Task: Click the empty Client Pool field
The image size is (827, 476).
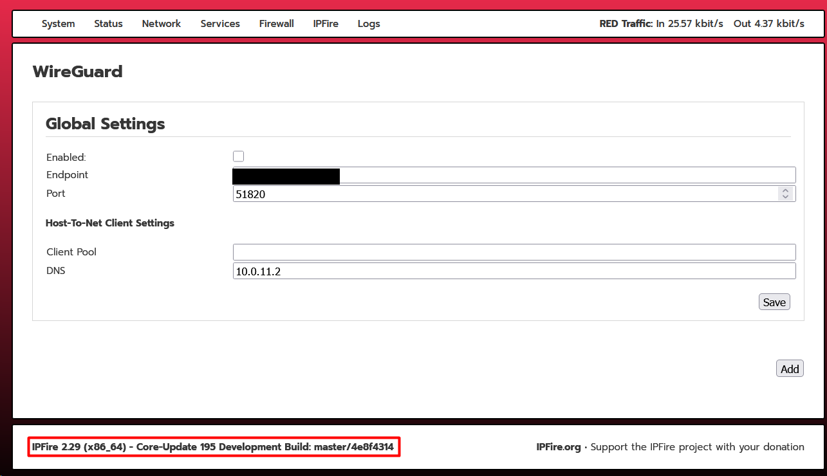Action: tap(514, 252)
